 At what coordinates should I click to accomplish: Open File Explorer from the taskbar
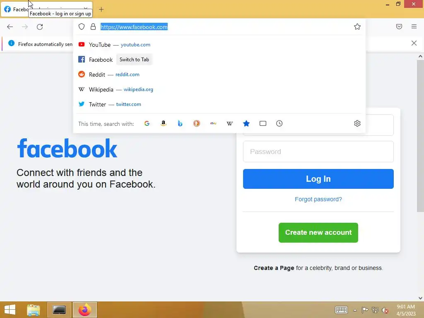click(34, 310)
